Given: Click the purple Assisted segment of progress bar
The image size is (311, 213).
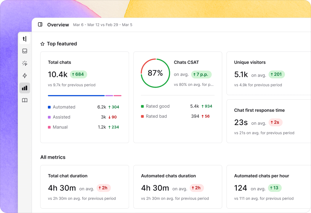Looking at the screenshot, I should coord(109,96).
